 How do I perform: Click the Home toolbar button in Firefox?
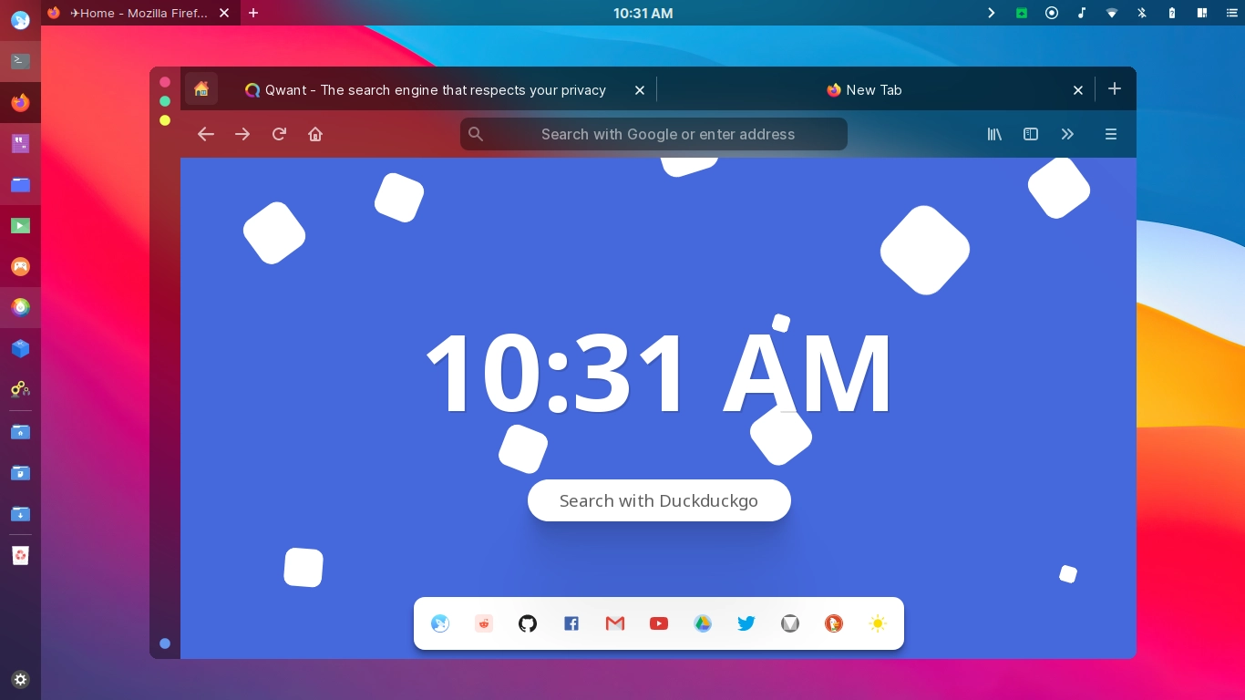[x=315, y=134]
